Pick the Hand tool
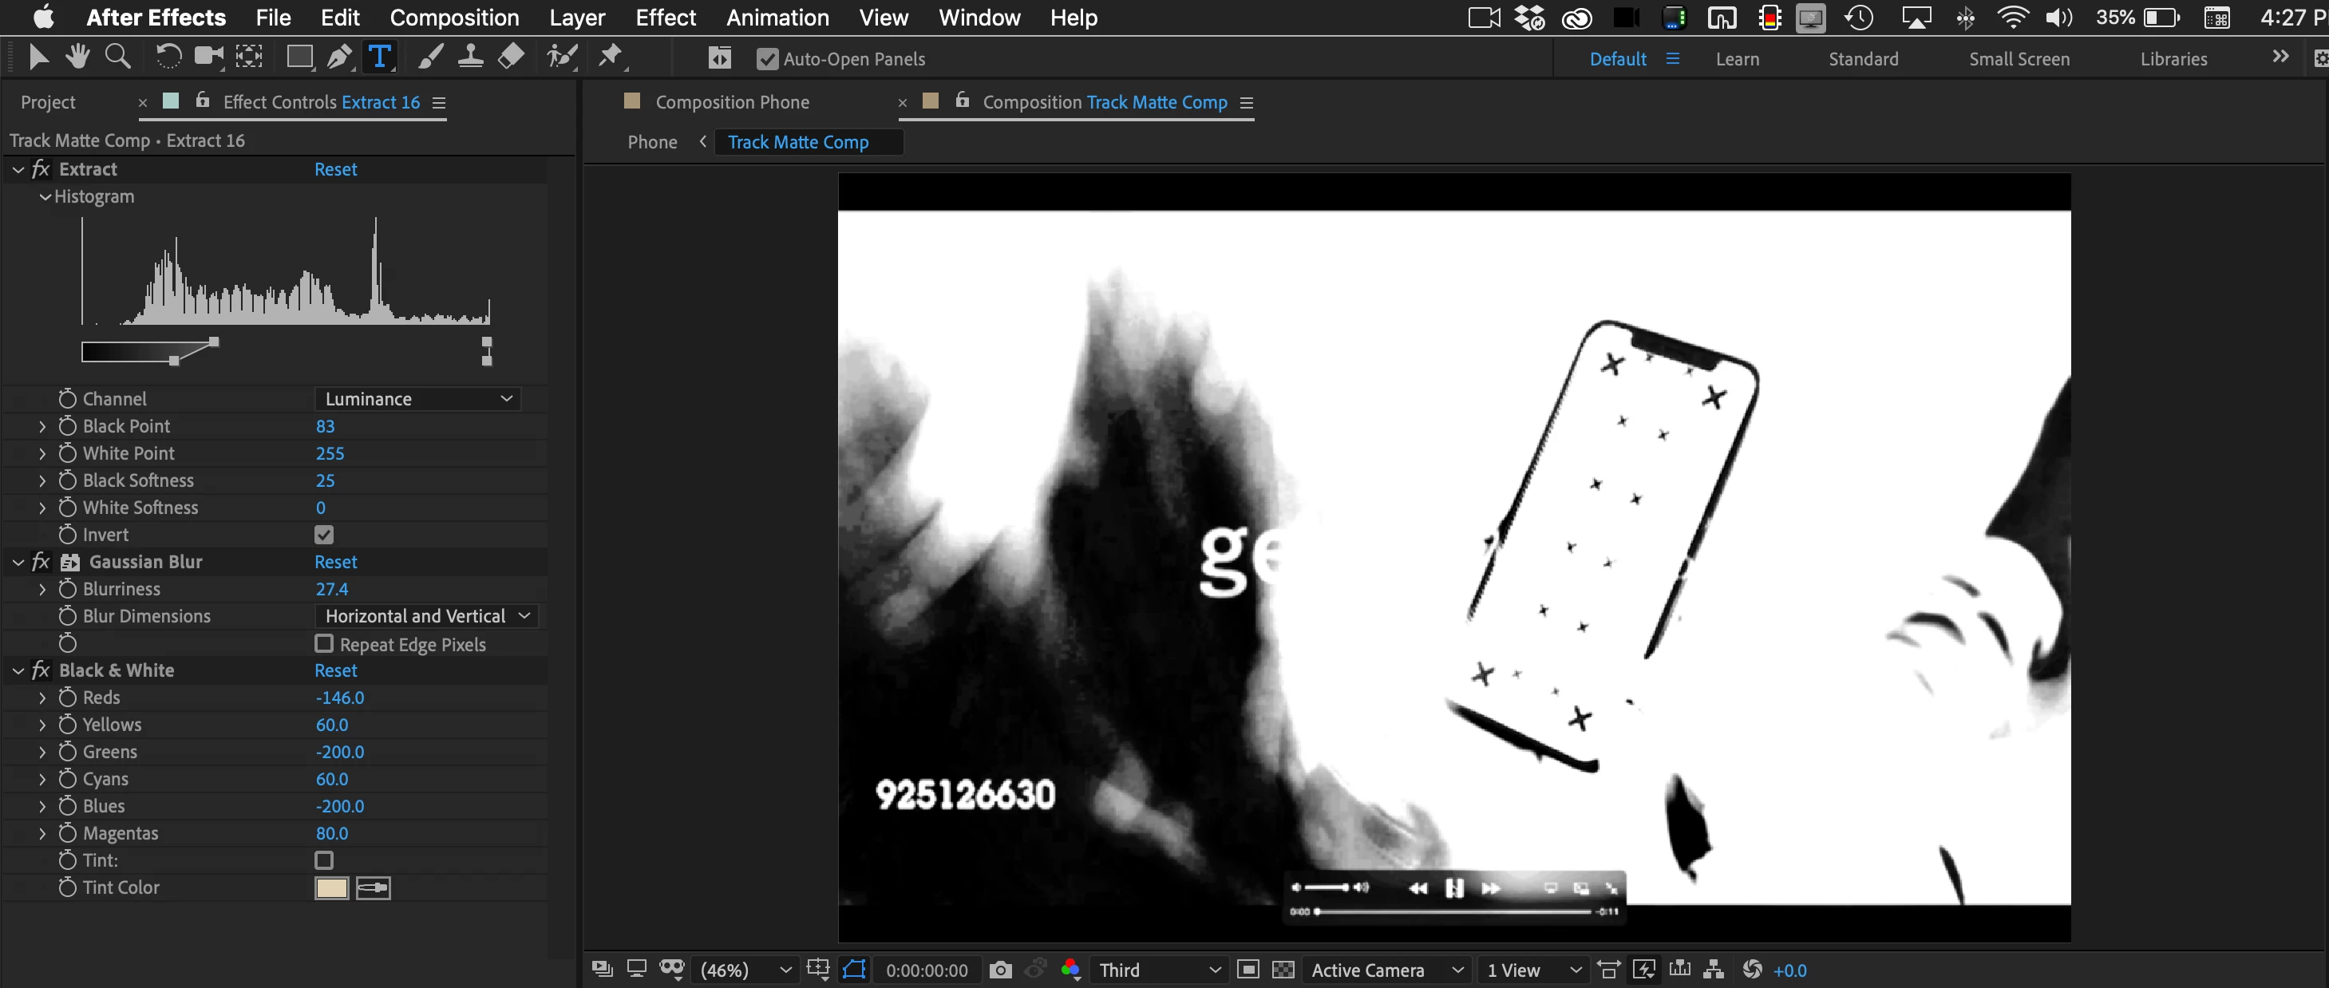This screenshot has width=2329, height=988. click(x=77, y=57)
